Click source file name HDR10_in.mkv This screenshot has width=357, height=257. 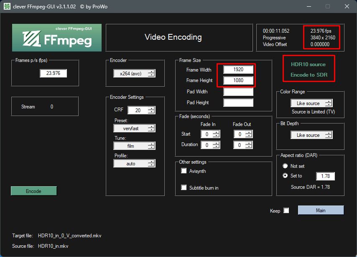[53, 246]
